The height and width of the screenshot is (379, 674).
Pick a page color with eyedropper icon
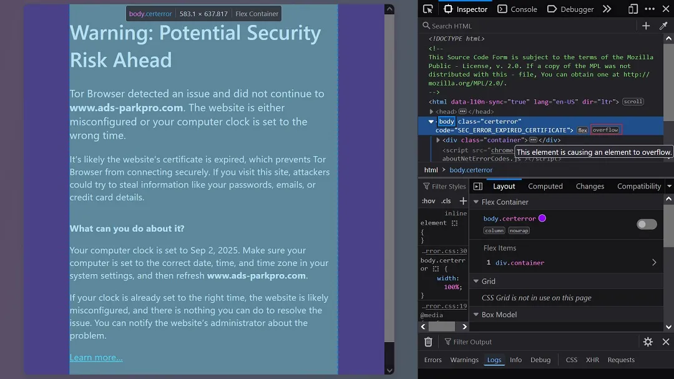click(663, 26)
